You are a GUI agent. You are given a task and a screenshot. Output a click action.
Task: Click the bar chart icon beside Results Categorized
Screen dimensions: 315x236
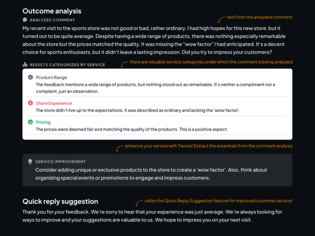pyautogui.click(x=25, y=65)
